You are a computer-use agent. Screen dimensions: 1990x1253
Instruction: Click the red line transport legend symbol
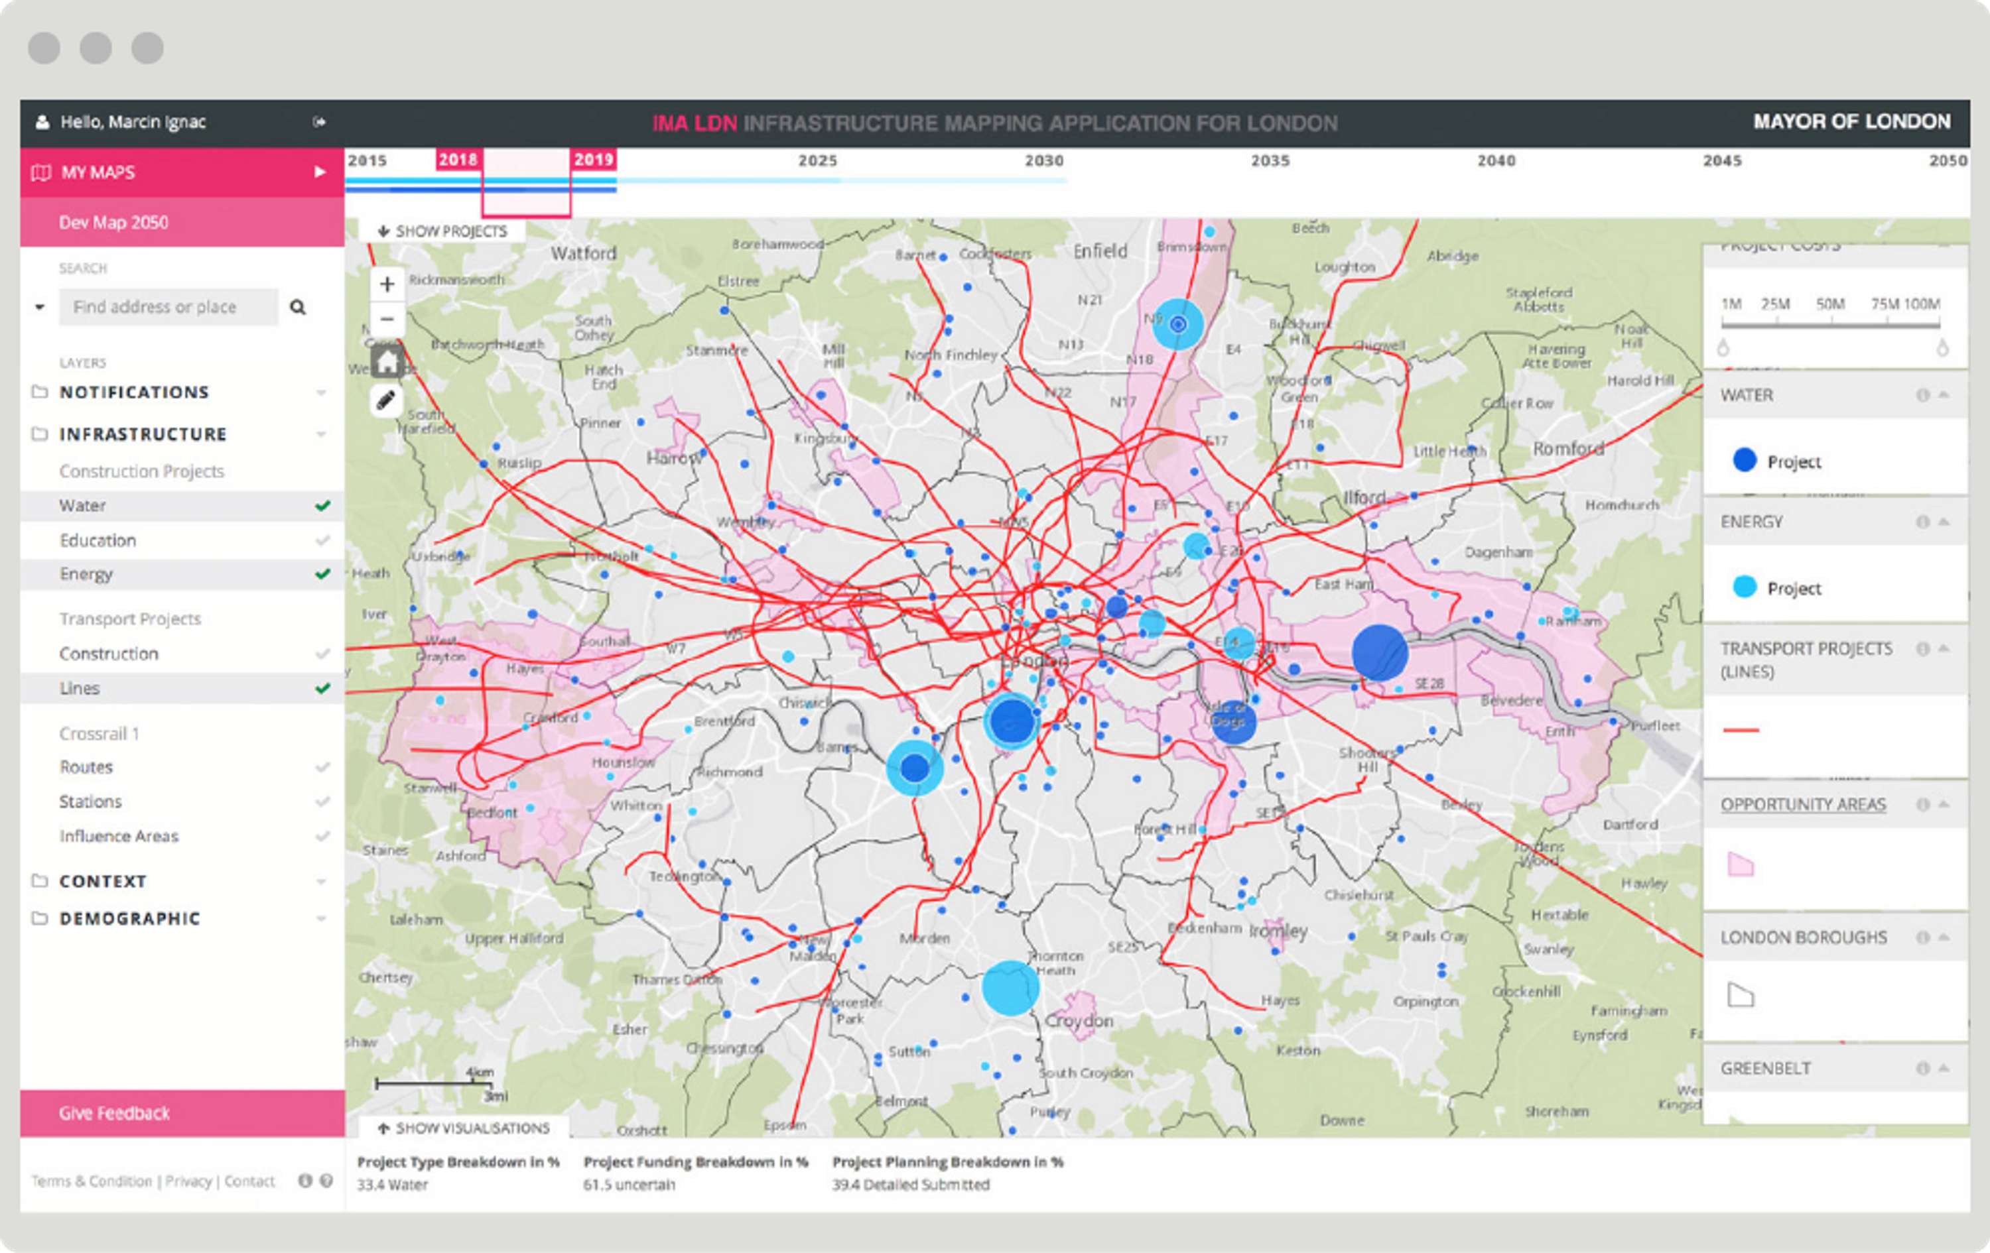pyautogui.click(x=1741, y=730)
